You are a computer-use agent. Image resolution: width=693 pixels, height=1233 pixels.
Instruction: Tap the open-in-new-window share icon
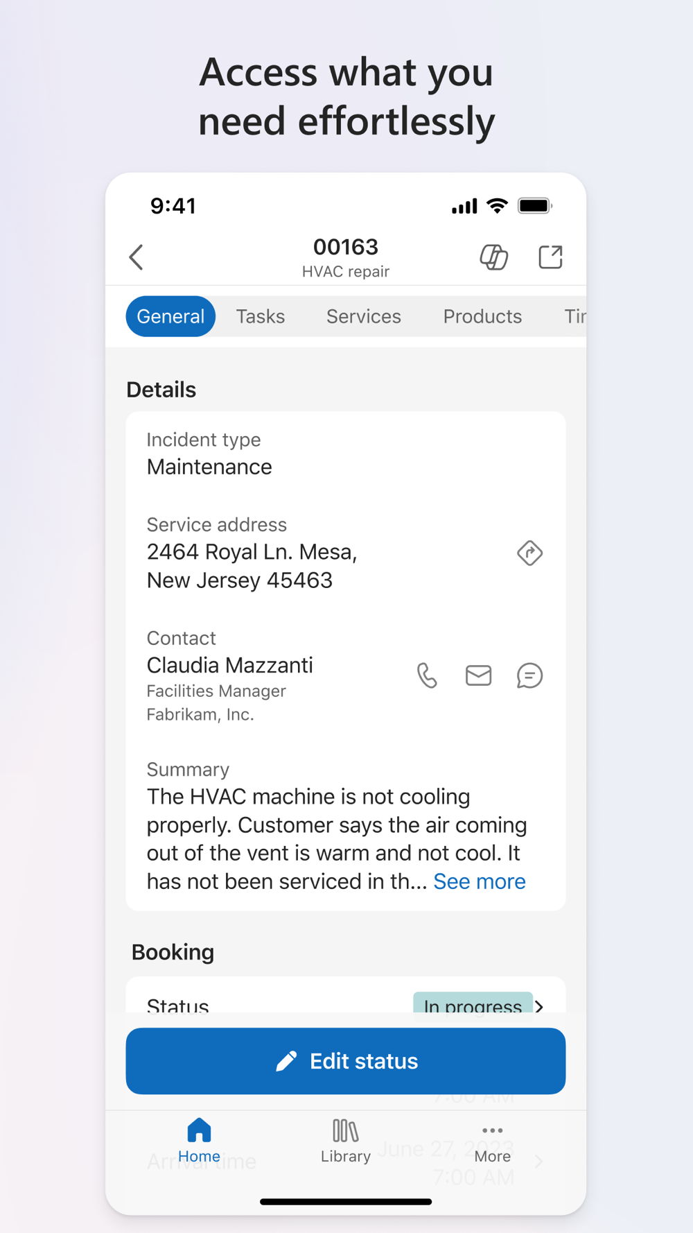pos(551,257)
